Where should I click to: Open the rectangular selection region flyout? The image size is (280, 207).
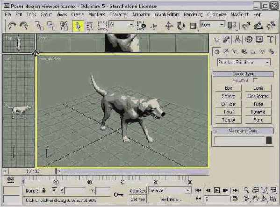[x=102, y=26]
